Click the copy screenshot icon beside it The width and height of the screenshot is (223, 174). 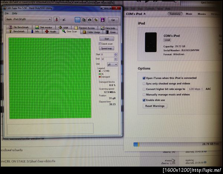click(84, 20)
